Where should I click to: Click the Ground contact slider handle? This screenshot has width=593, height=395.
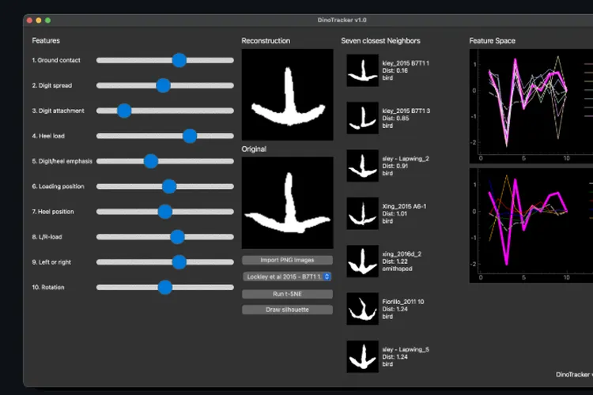click(179, 60)
